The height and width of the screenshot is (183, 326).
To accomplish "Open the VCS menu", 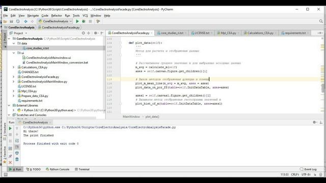I will (85, 16).
